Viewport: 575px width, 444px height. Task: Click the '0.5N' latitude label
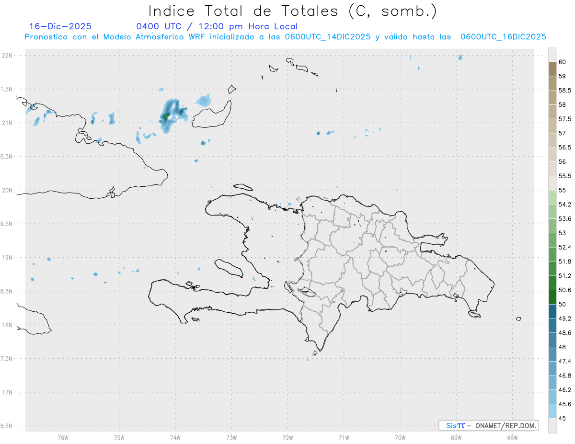tap(7, 157)
